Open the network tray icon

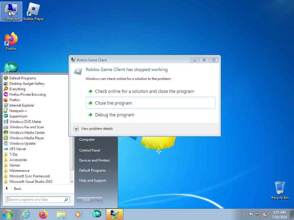pos(258,215)
